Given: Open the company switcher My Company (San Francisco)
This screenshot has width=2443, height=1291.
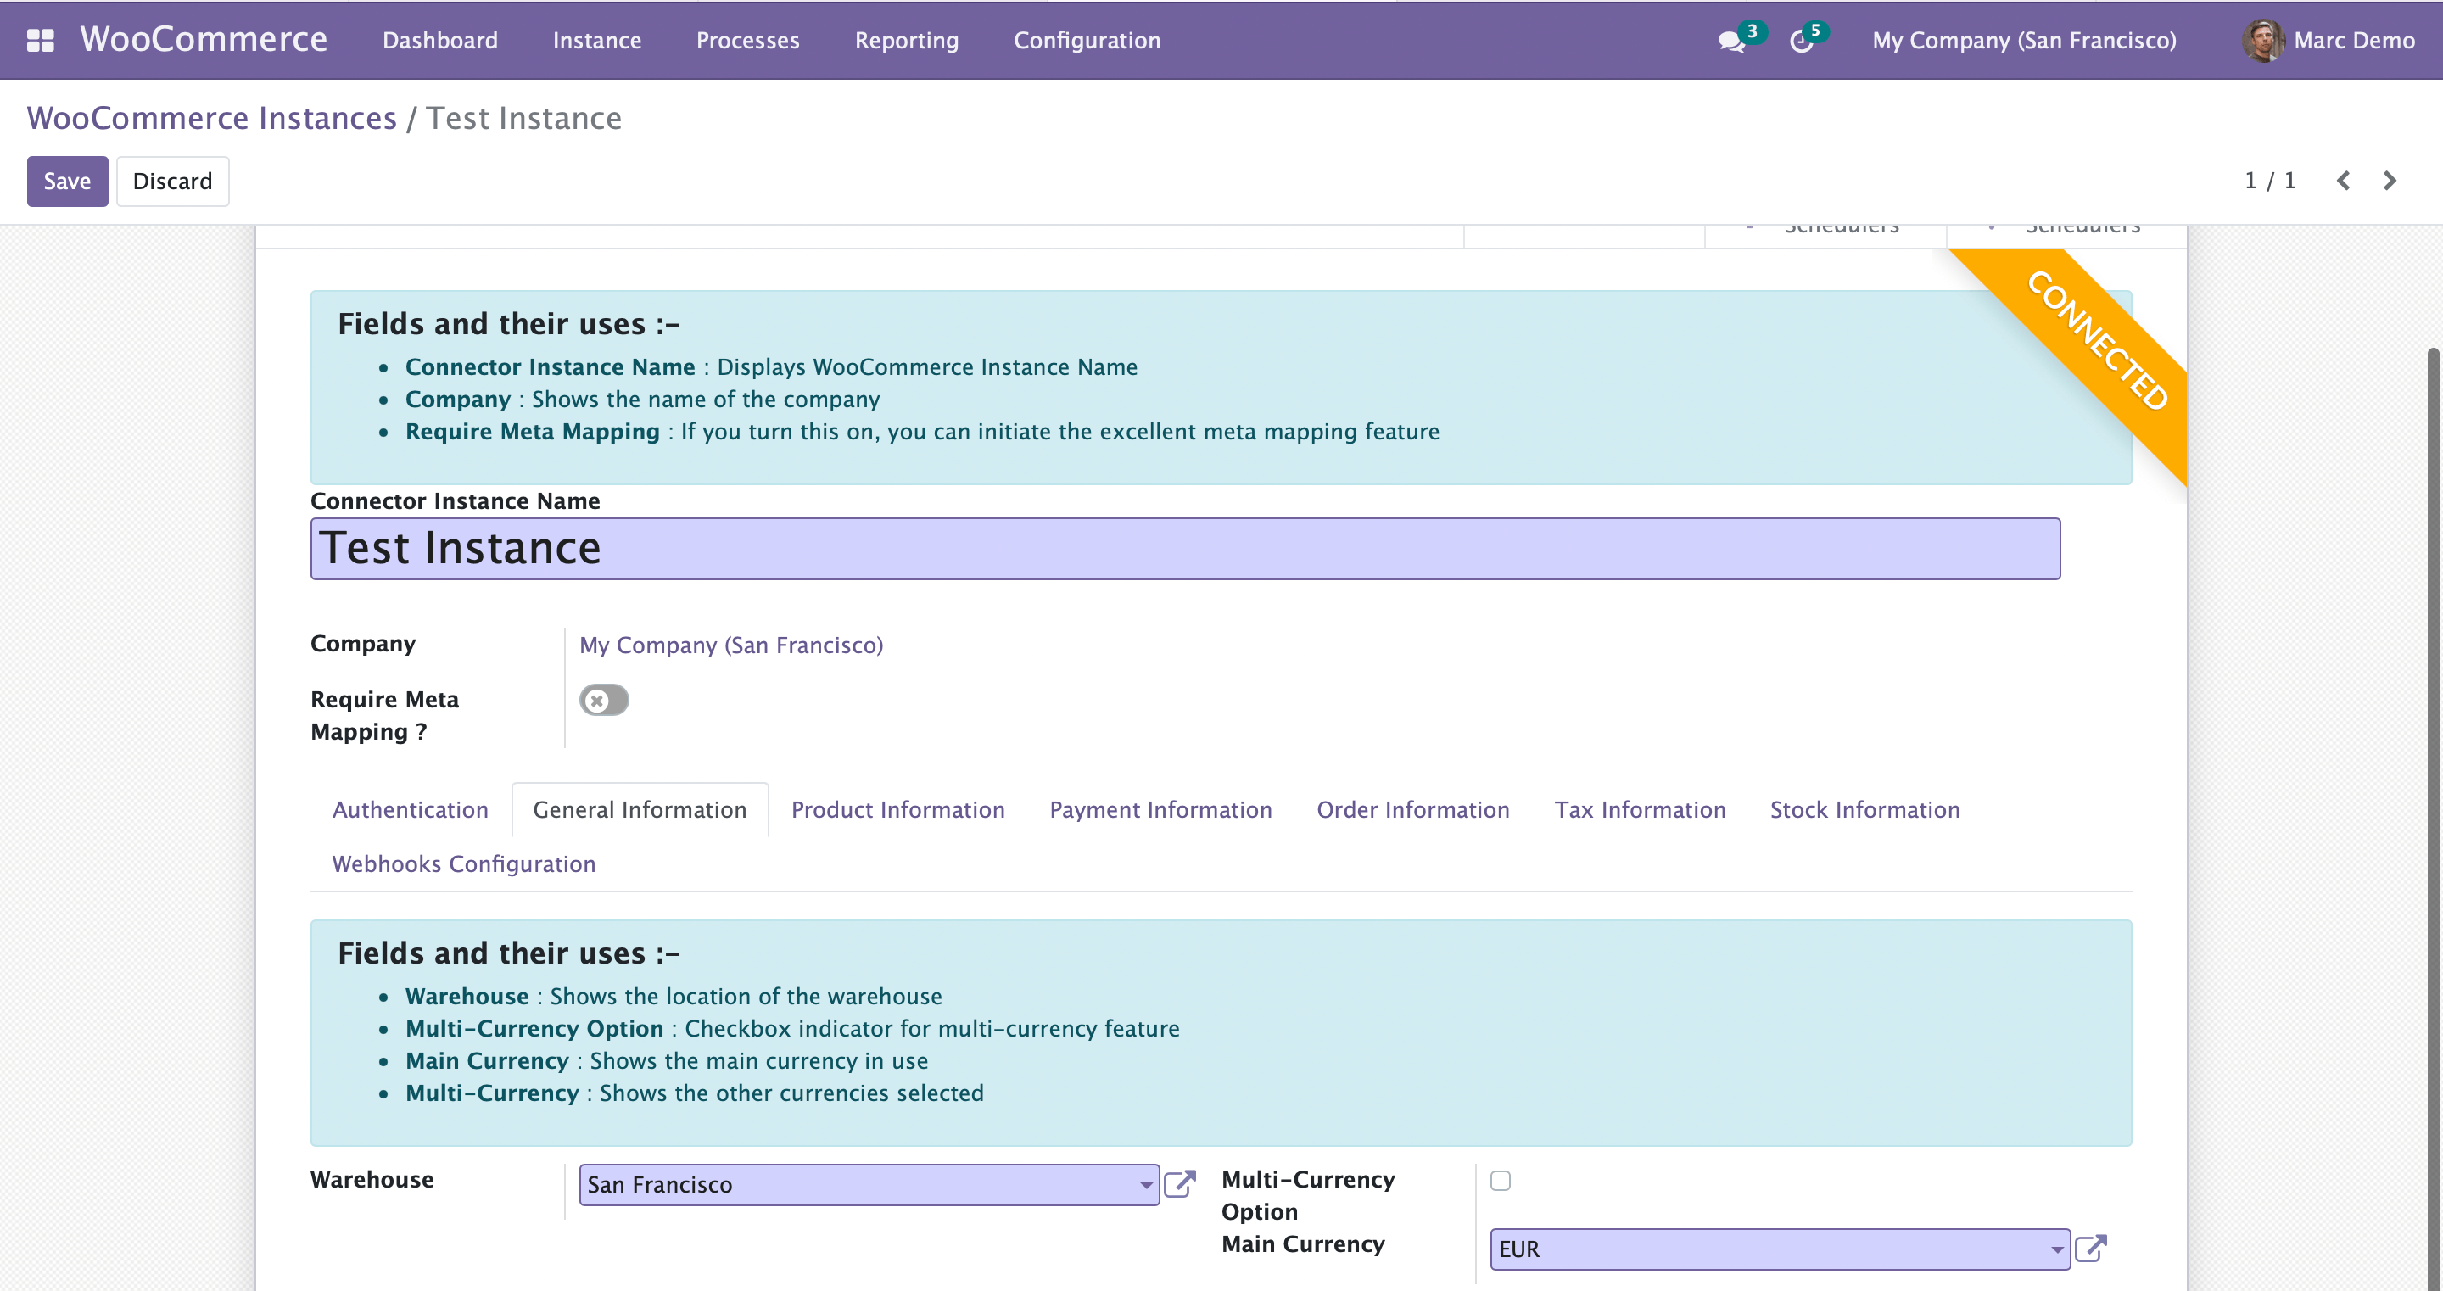Looking at the screenshot, I should point(2023,41).
